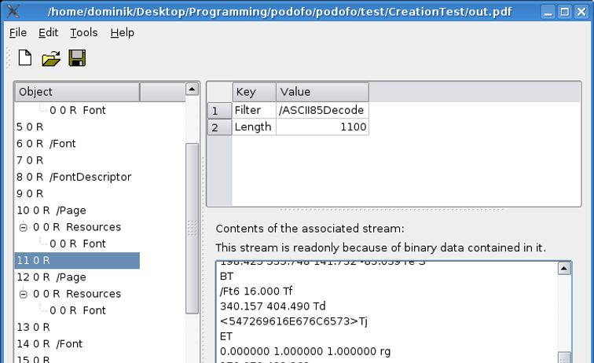594x363 pixels.
Task: Click the Open folder icon
Action: pos(51,58)
